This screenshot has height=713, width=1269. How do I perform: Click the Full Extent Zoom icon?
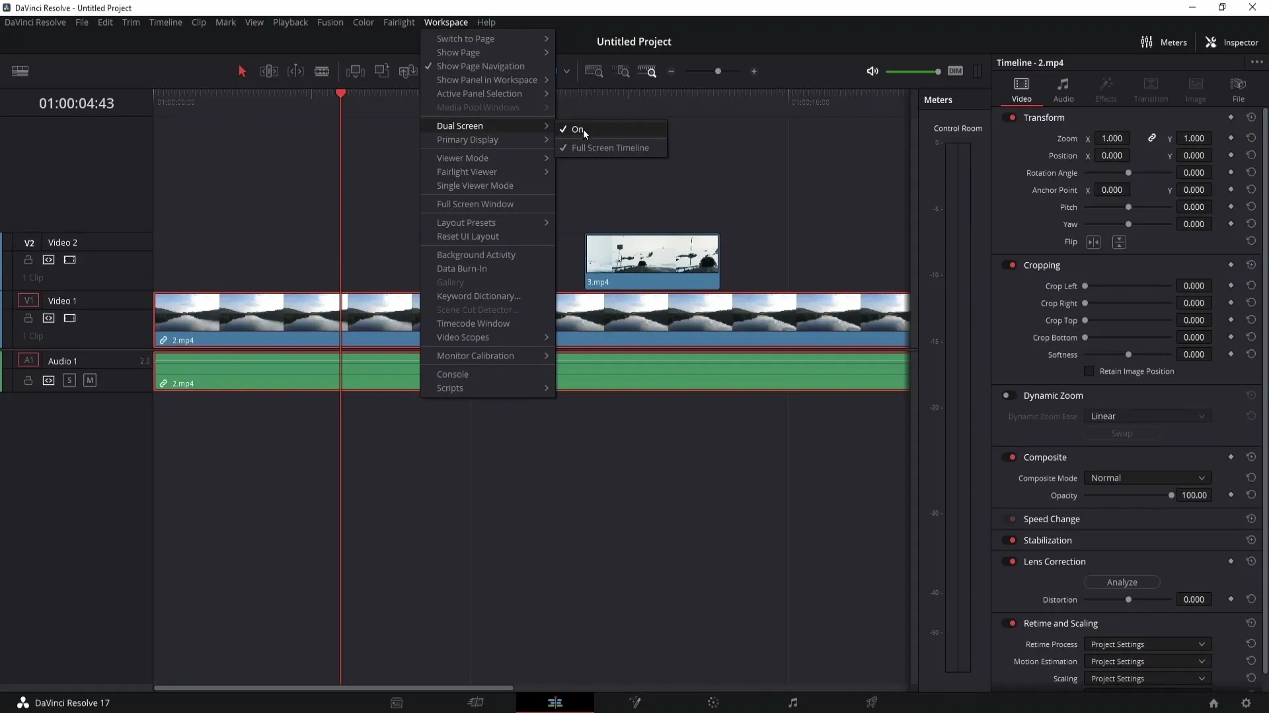pyautogui.click(x=594, y=71)
